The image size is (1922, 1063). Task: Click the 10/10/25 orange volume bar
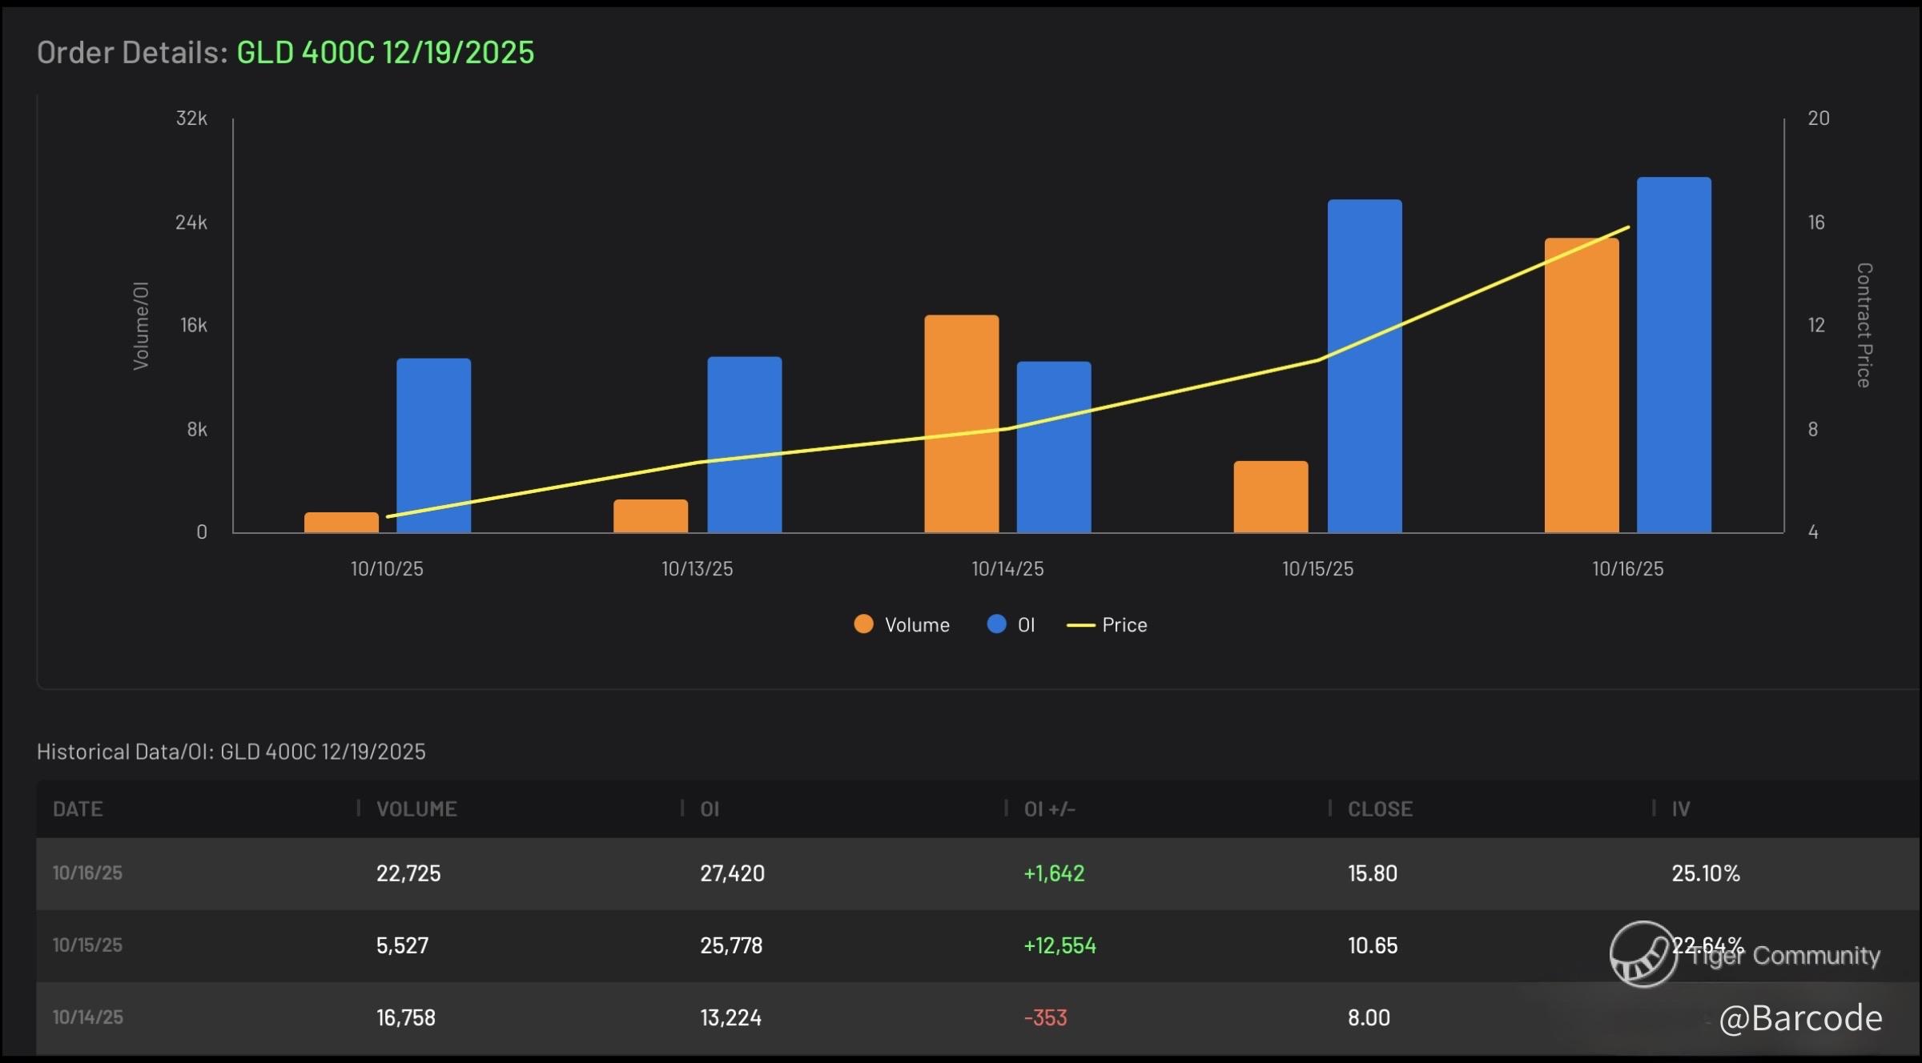click(341, 523)
